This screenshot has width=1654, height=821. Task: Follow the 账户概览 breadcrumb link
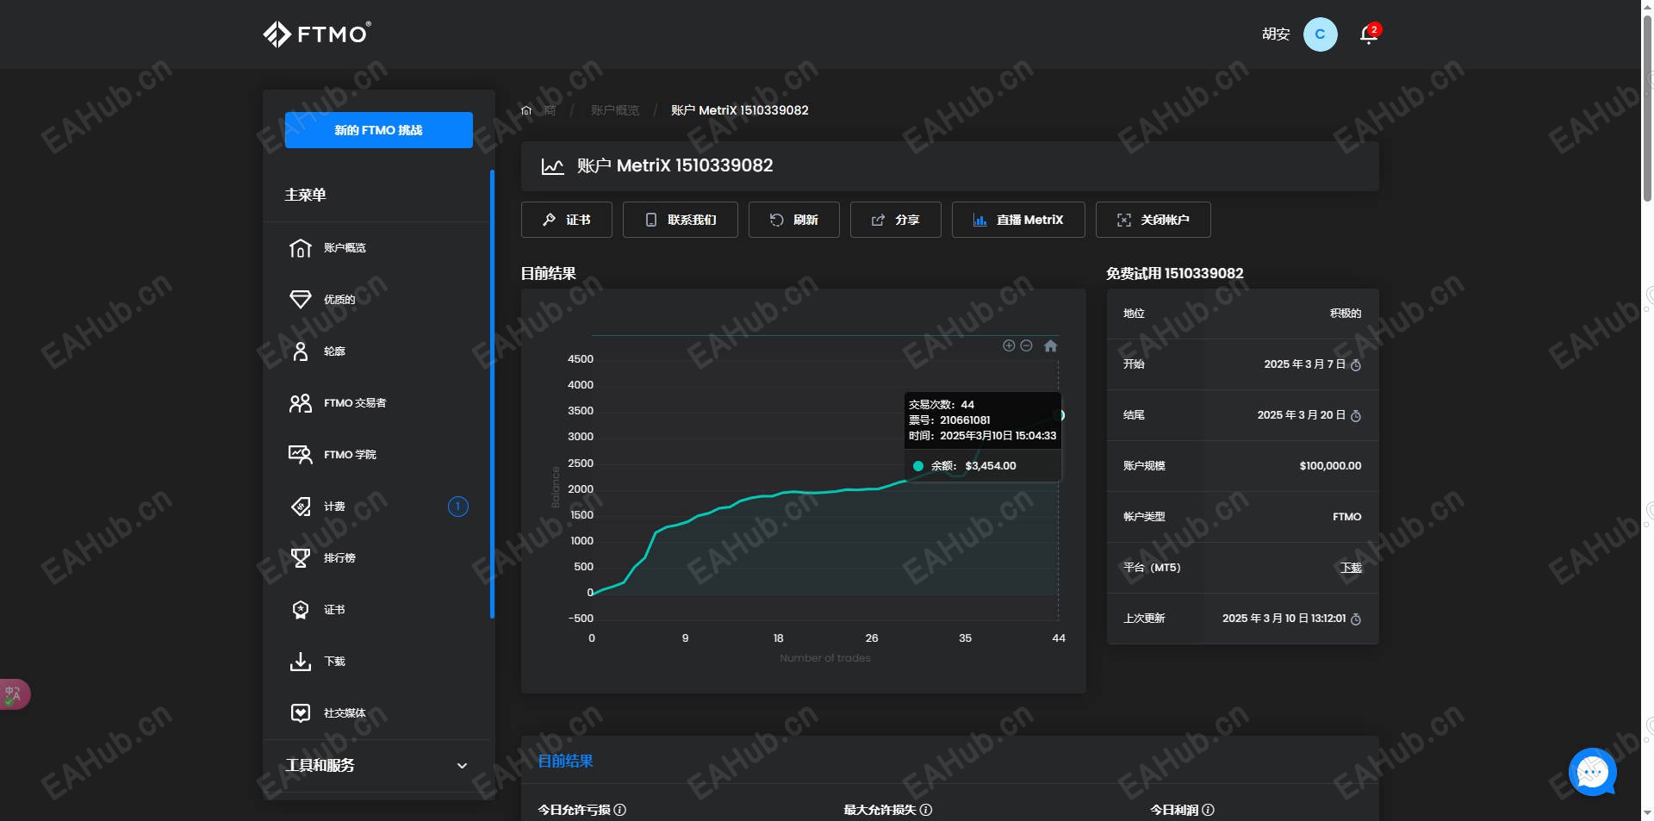coord(615,110)
